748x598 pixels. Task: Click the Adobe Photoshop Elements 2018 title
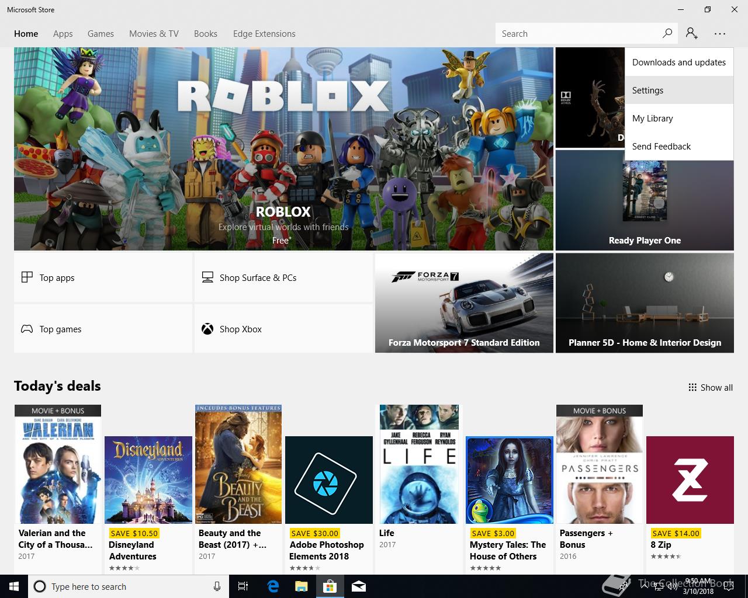(327, 550)
